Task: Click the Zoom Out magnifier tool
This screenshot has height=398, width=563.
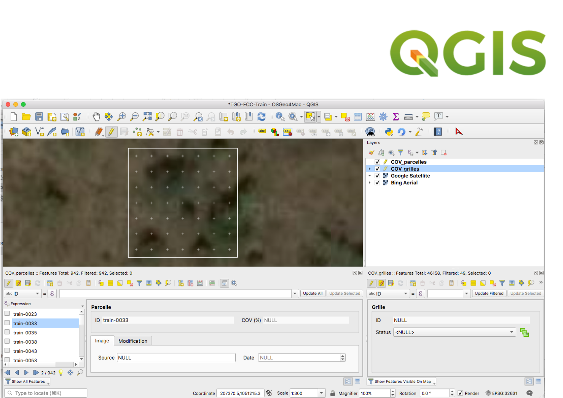Action: click(134, 117)
